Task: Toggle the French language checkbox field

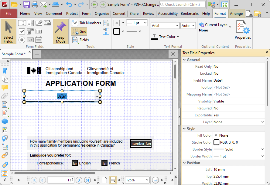Action: pyautogui.click(x=104, y=163)
